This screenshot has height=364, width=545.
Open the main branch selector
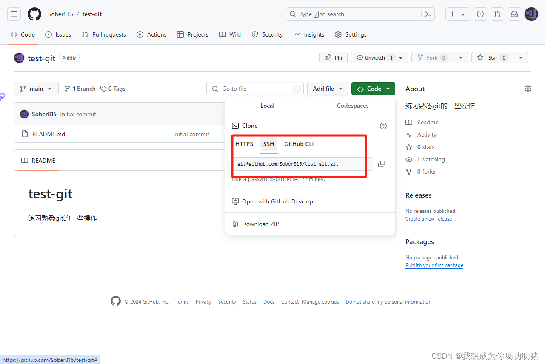tap(36, 89)
